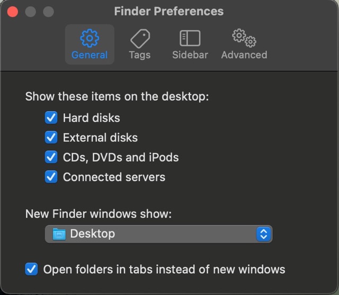This screenshot has width=339, height=295.
Task: Uncheck the Connected servers checkbox
Action: [x=51, y=177]
